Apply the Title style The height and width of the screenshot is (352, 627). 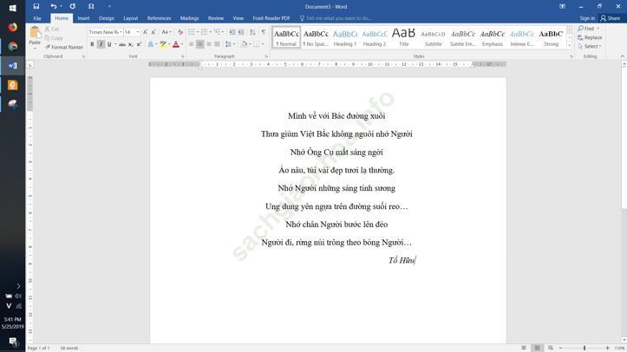coord(404,37)
